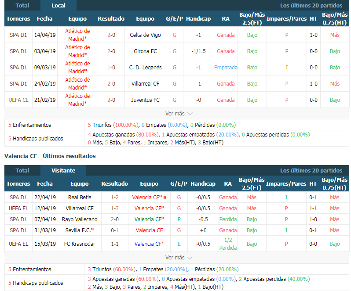The height and width of the screenshot is (291, 351).
Task: Open FC Krasnodar team link
Action: click(80, 244)
